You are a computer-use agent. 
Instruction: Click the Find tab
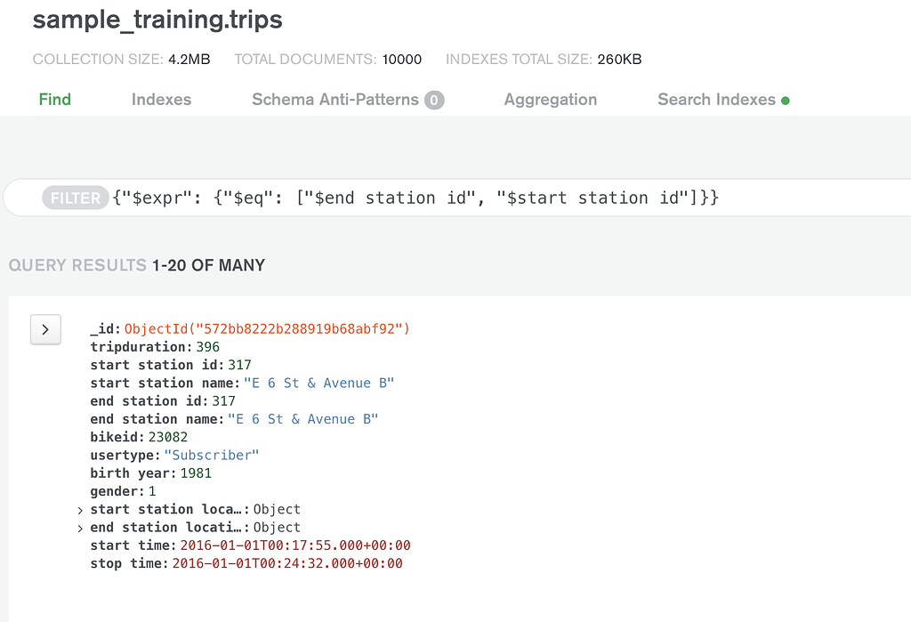pyautogui.click(x=55, y=100)
